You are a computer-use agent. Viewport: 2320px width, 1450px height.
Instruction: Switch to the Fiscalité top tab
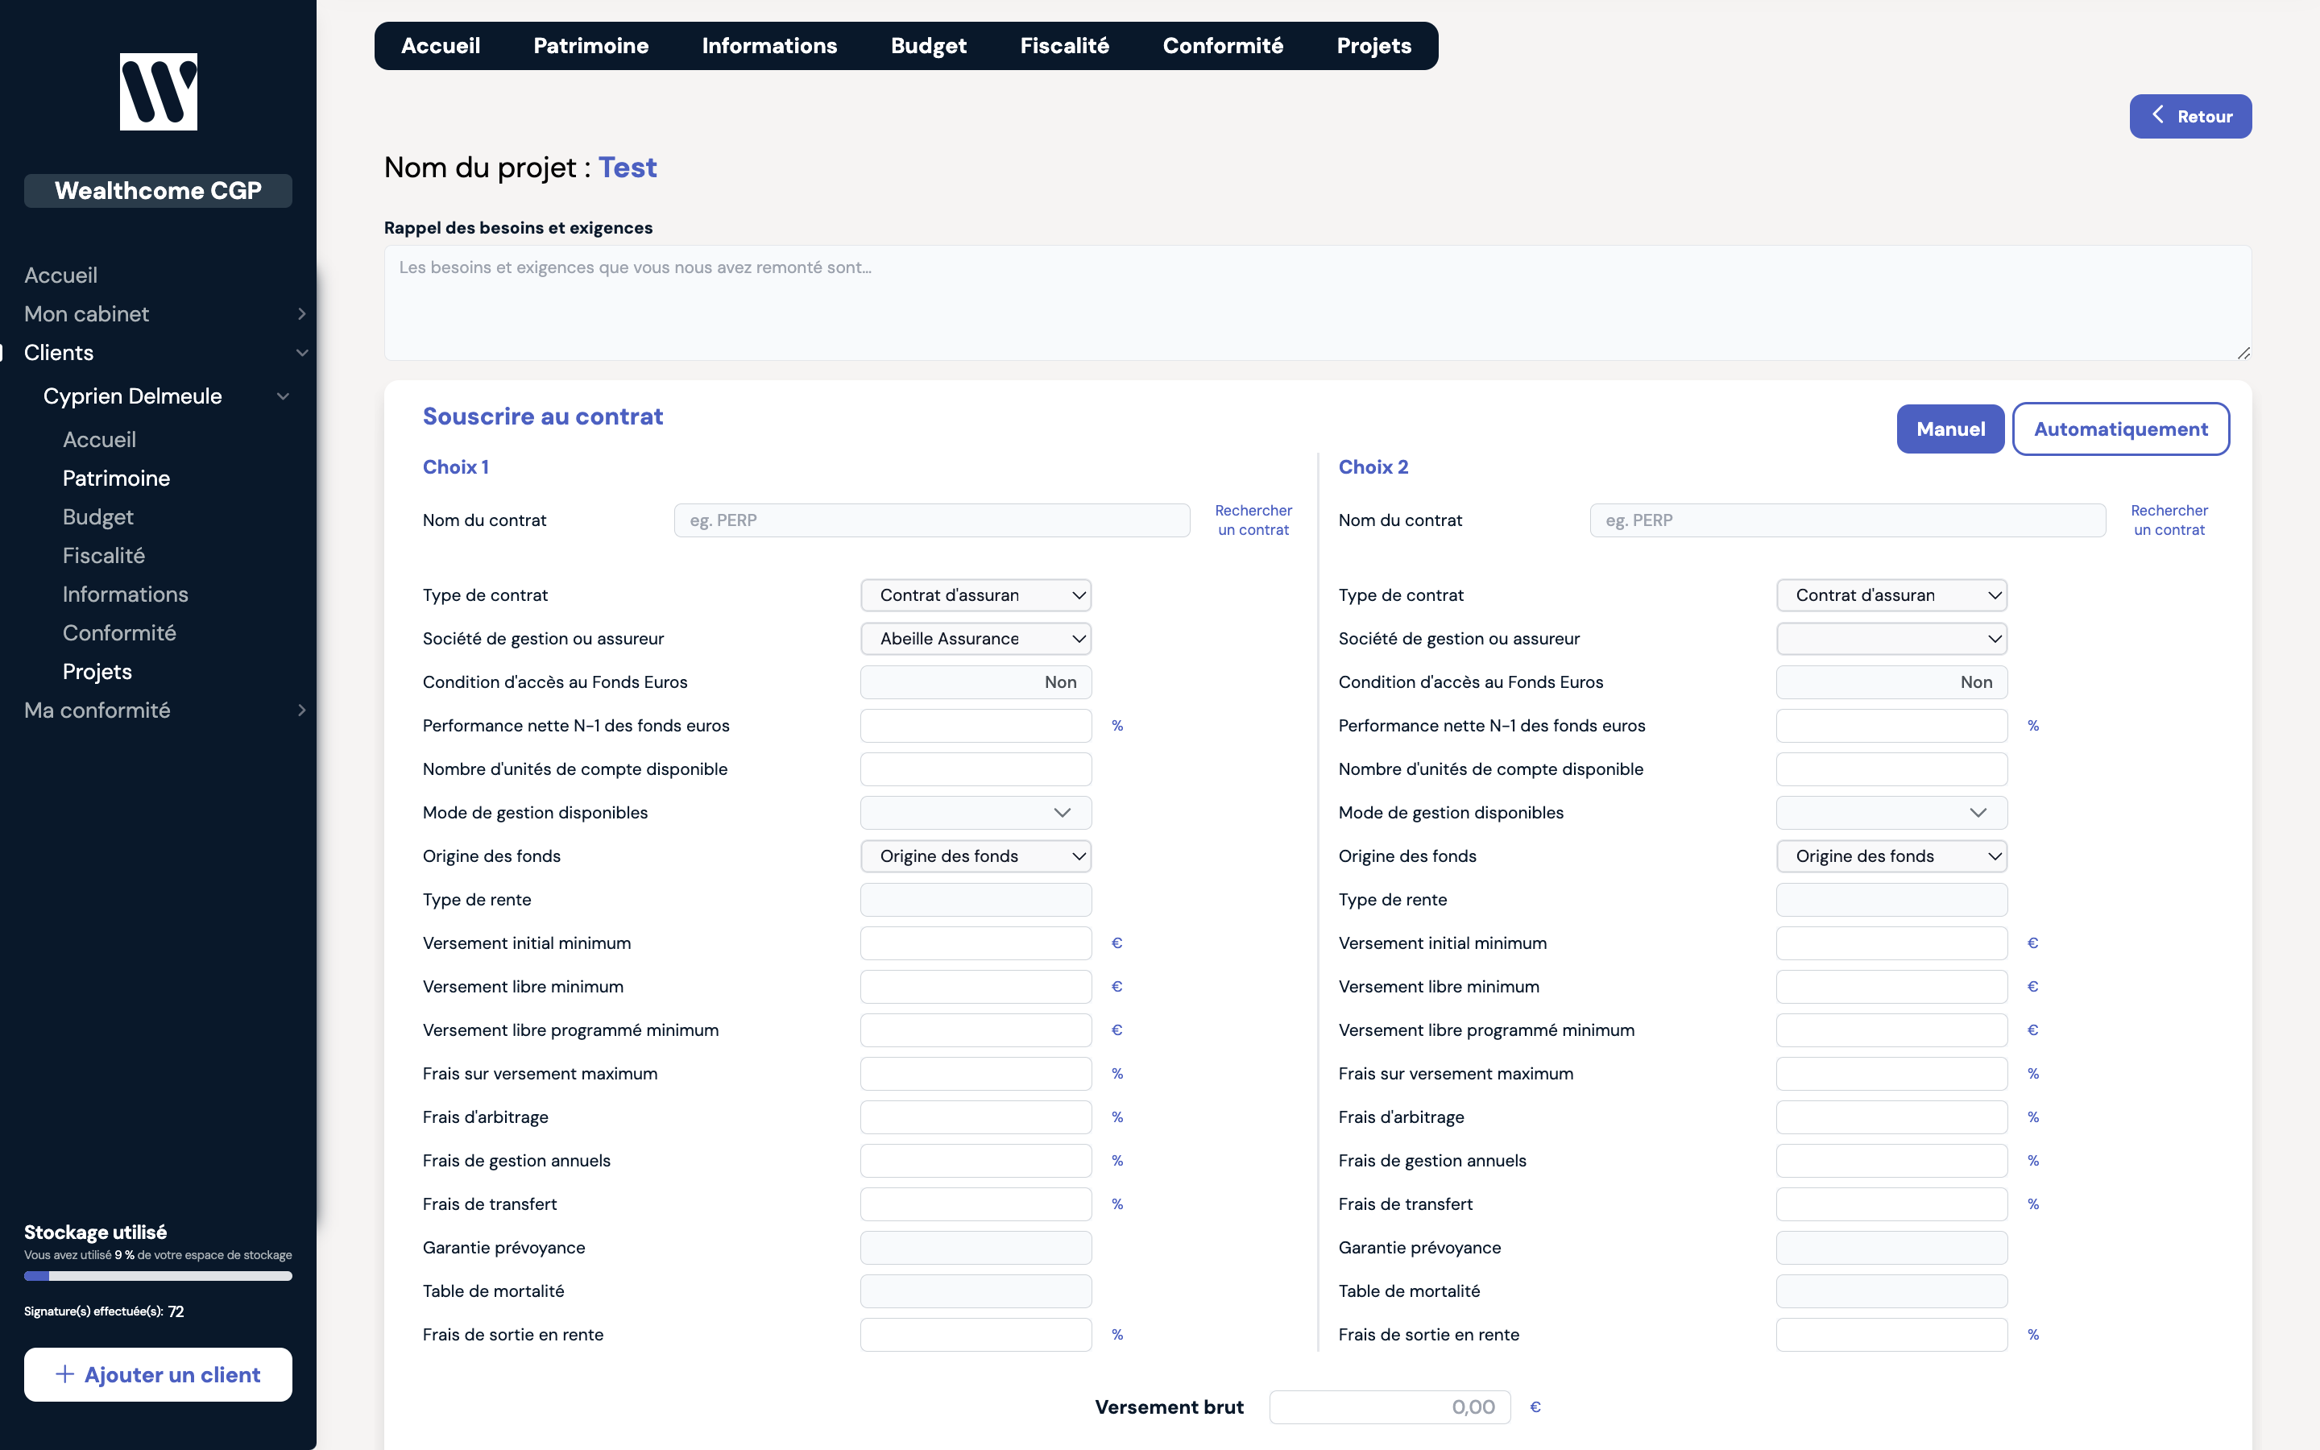coord(1064,46)
